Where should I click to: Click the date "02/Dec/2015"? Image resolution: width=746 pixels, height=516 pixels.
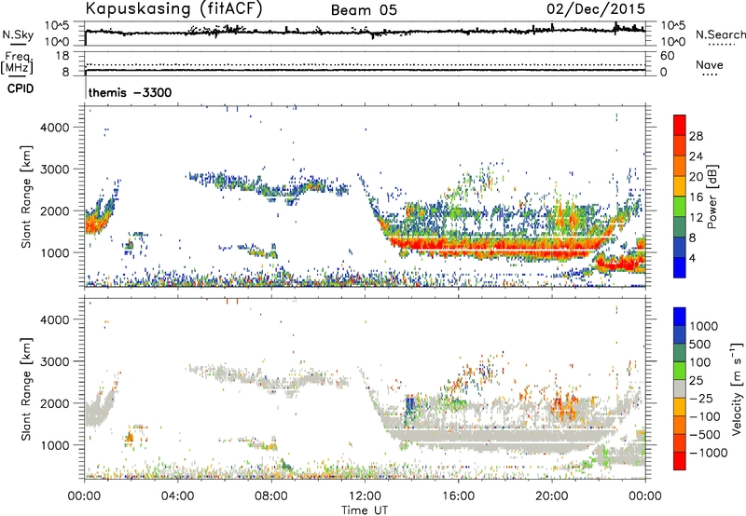[x=596, y=8]
